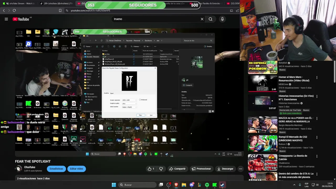Go forward one page in the browser
This screenshot has height=189, width=336.
tap(9, 10)
